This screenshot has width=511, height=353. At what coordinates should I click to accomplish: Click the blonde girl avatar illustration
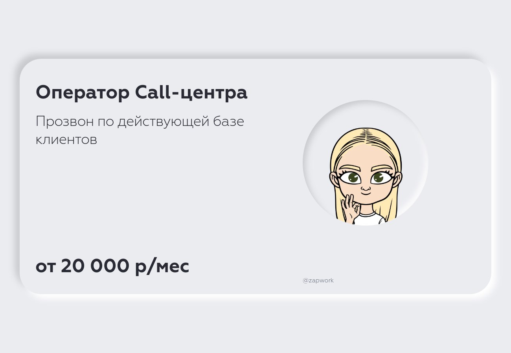(x=366, y=176)
